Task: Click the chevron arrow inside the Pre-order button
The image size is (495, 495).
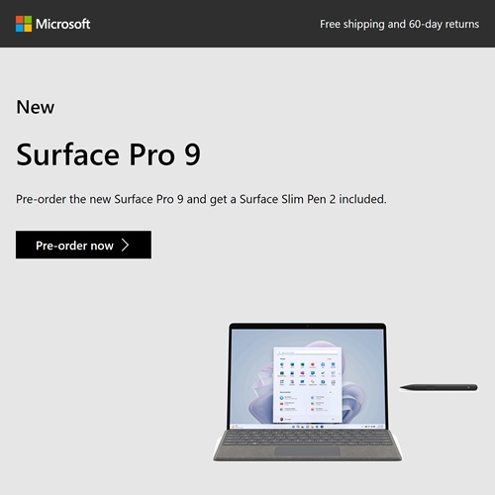Action: pyautogui.click(x=125, y=245)
